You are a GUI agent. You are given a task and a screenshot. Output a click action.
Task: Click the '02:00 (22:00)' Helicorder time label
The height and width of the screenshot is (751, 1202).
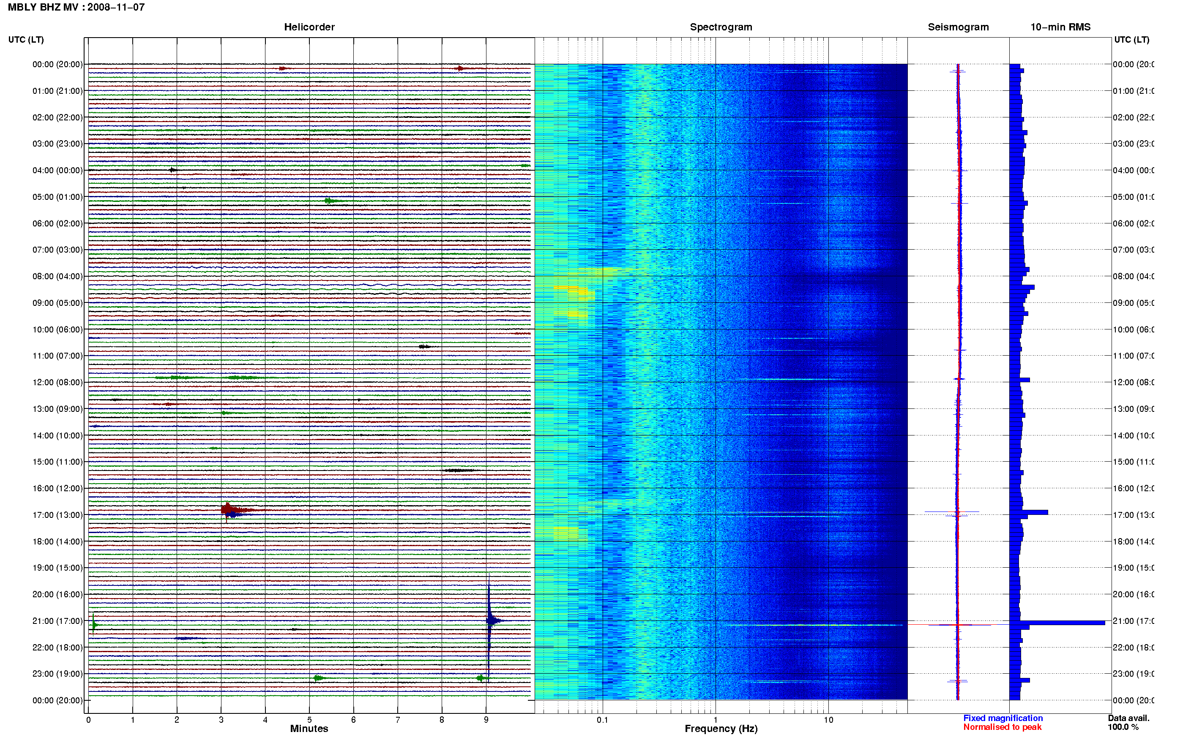[57, 118]
